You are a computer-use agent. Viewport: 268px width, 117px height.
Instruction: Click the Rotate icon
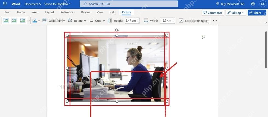[70, 21]
